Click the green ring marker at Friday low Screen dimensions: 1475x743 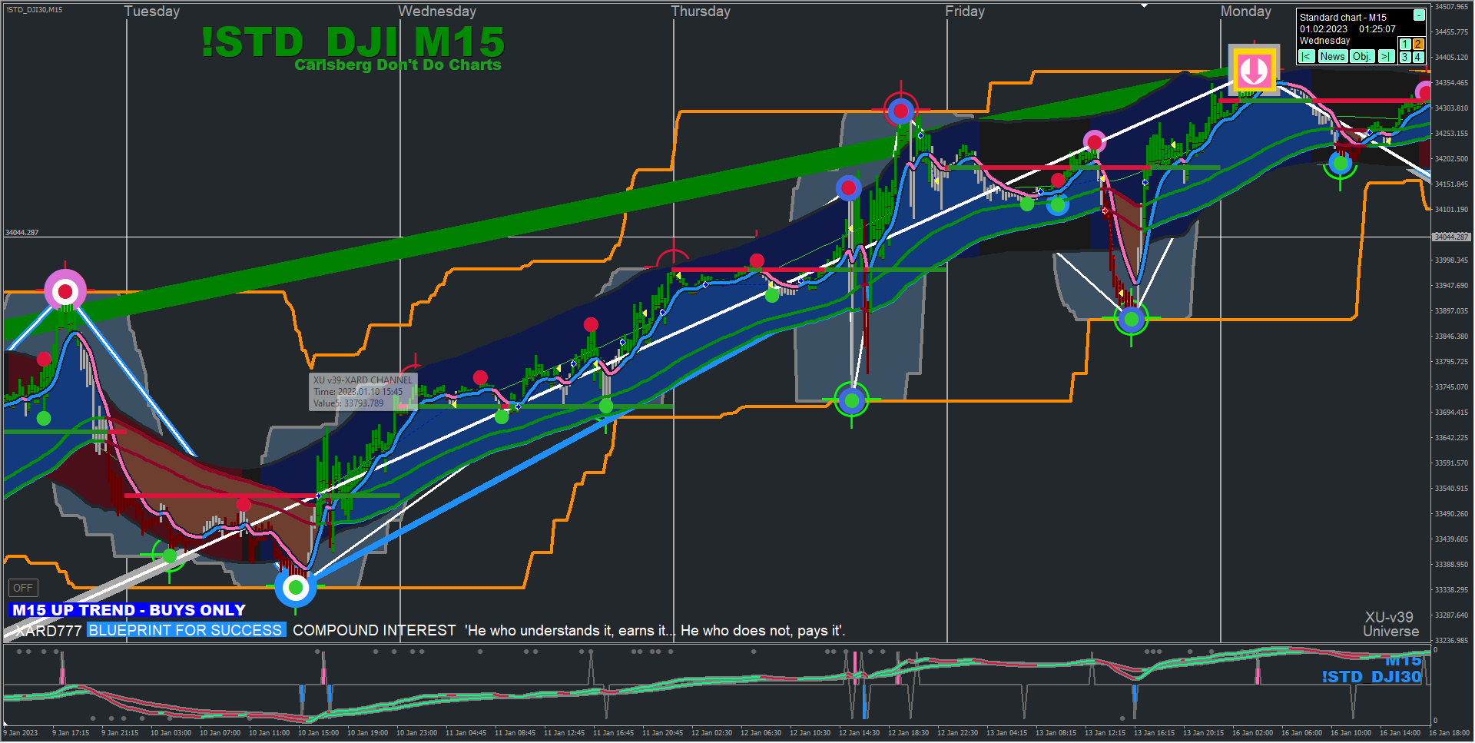(1131, 319)
